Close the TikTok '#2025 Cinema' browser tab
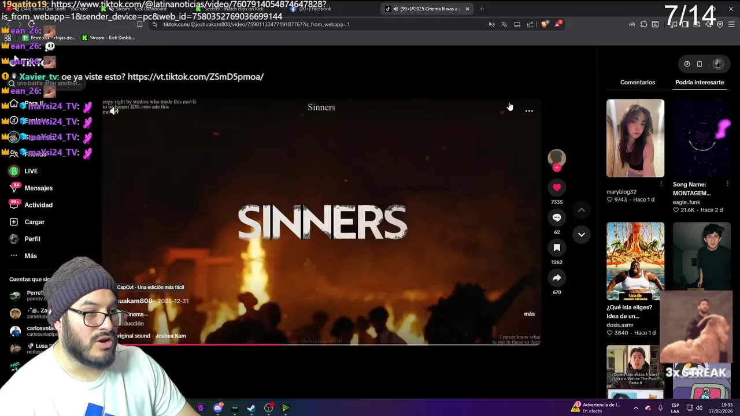This screenshot has width=740, height=416. point(467,9)
